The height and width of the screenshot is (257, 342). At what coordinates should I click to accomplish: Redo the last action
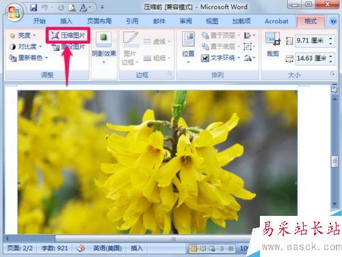click(61, 8)
